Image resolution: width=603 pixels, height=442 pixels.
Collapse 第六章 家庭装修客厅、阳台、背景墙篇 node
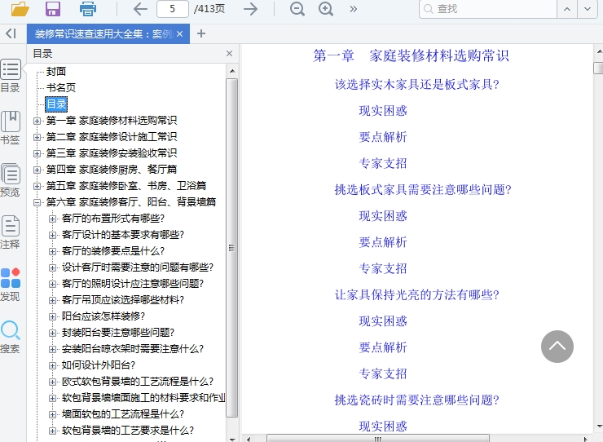37,202
